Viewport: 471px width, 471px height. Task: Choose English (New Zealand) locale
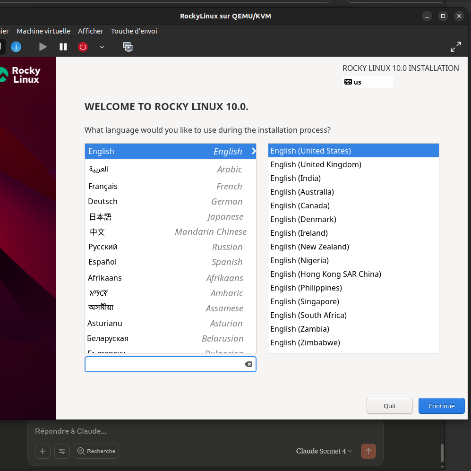353,247
